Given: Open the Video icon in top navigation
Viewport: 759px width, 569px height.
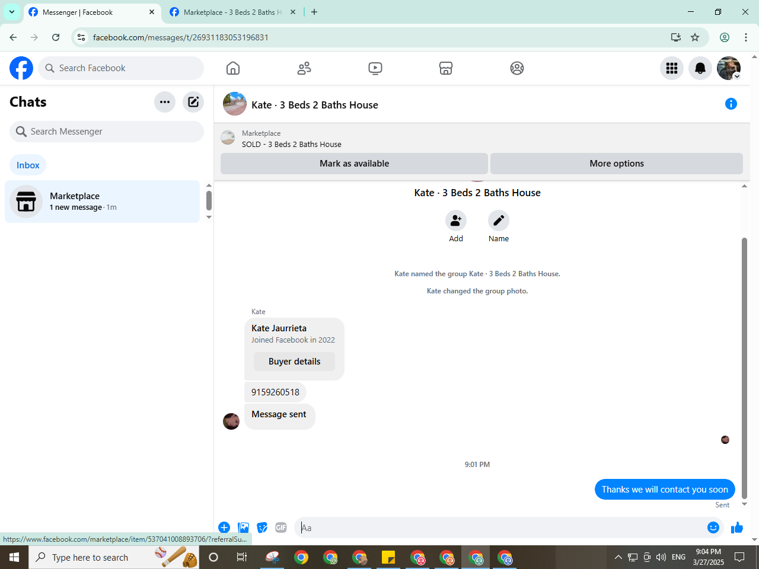Looking at the screenshot, I should [x=375, y=68].
